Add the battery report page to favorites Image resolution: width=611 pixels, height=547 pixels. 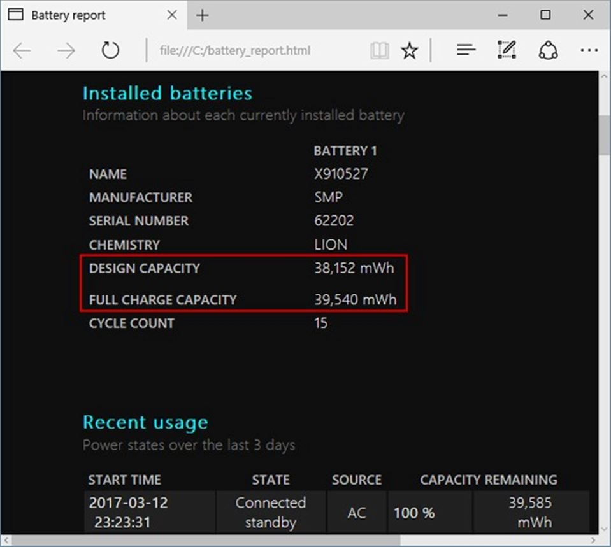click(x=410, y=50)
